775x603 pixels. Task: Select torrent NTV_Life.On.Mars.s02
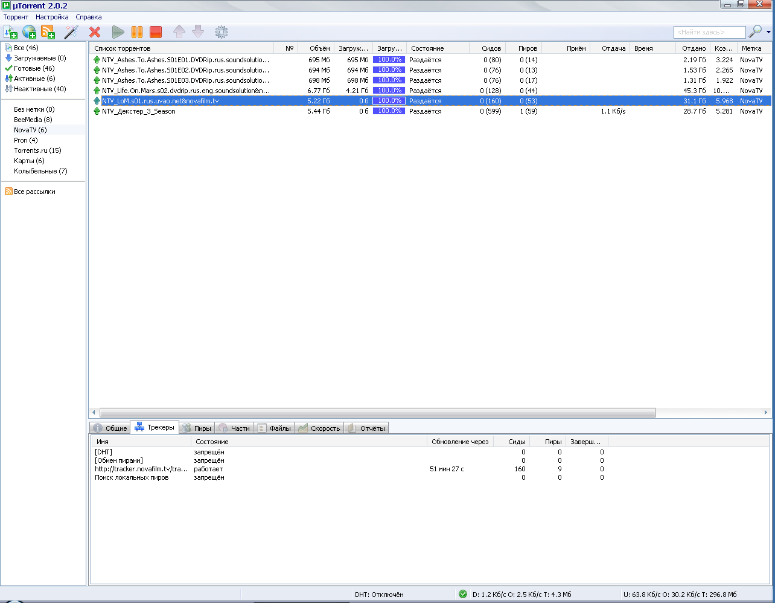pyautogui.click(x=430, y=91)
